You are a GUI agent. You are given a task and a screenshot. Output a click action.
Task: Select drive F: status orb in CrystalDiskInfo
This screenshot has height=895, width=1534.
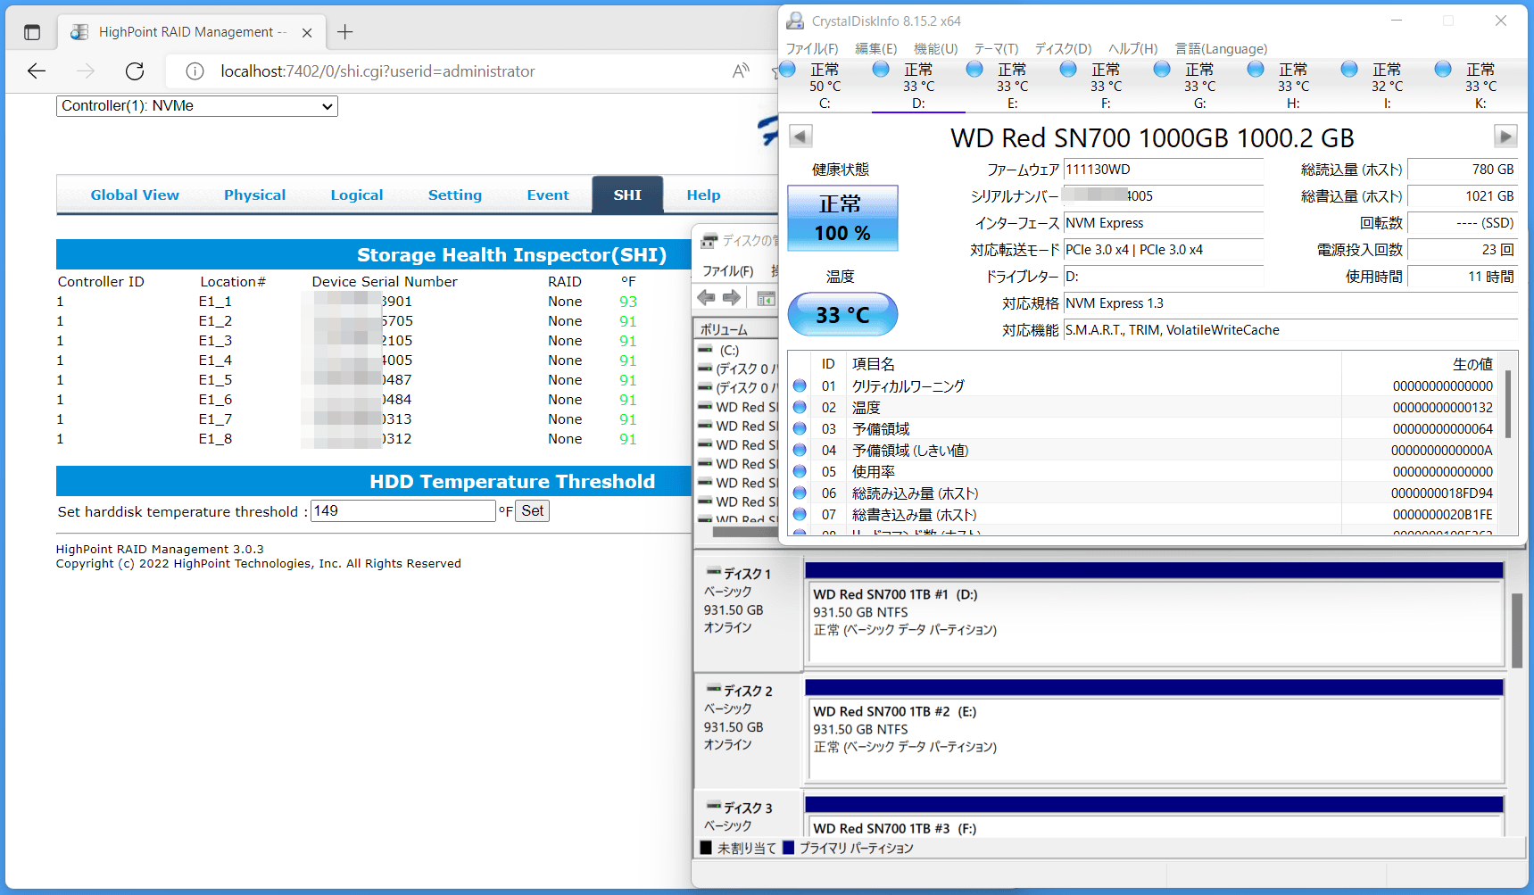pyautogui.click(x=1068, y=70)
